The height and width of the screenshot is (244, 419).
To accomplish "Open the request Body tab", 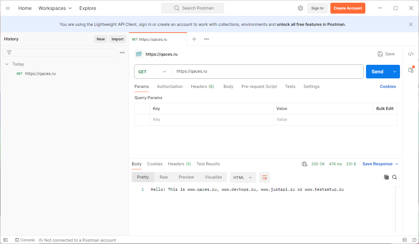I will tap(228, 87).
